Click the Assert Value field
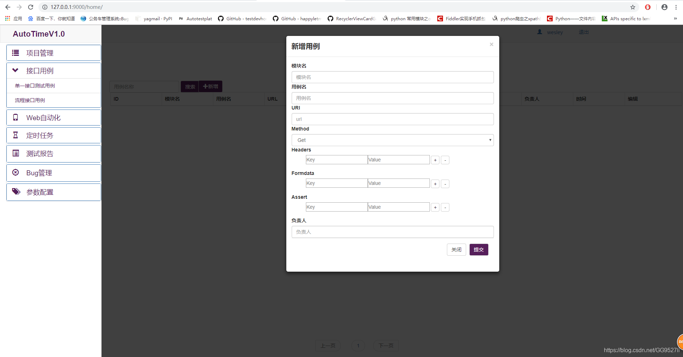 (x=398, y=207)
